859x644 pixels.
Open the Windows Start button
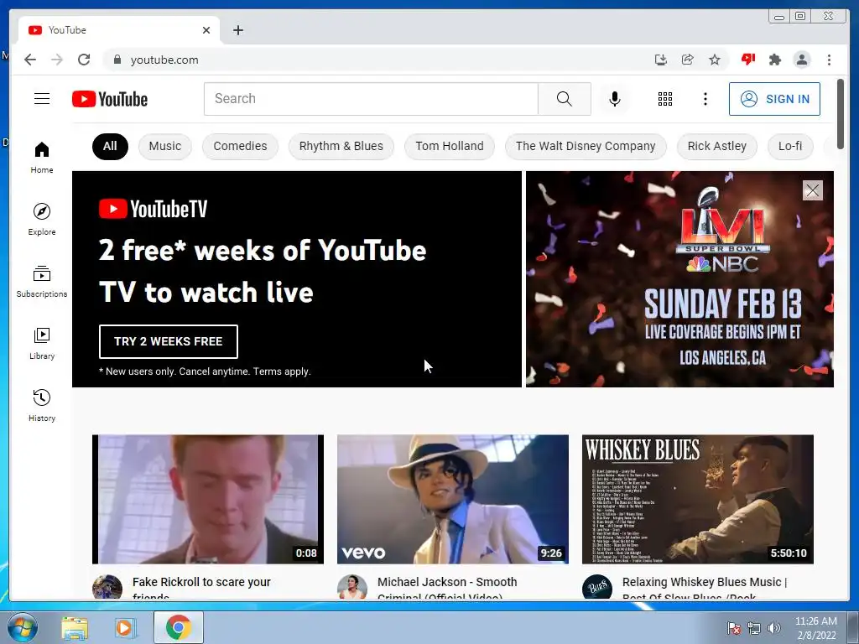tap(22, 627)
